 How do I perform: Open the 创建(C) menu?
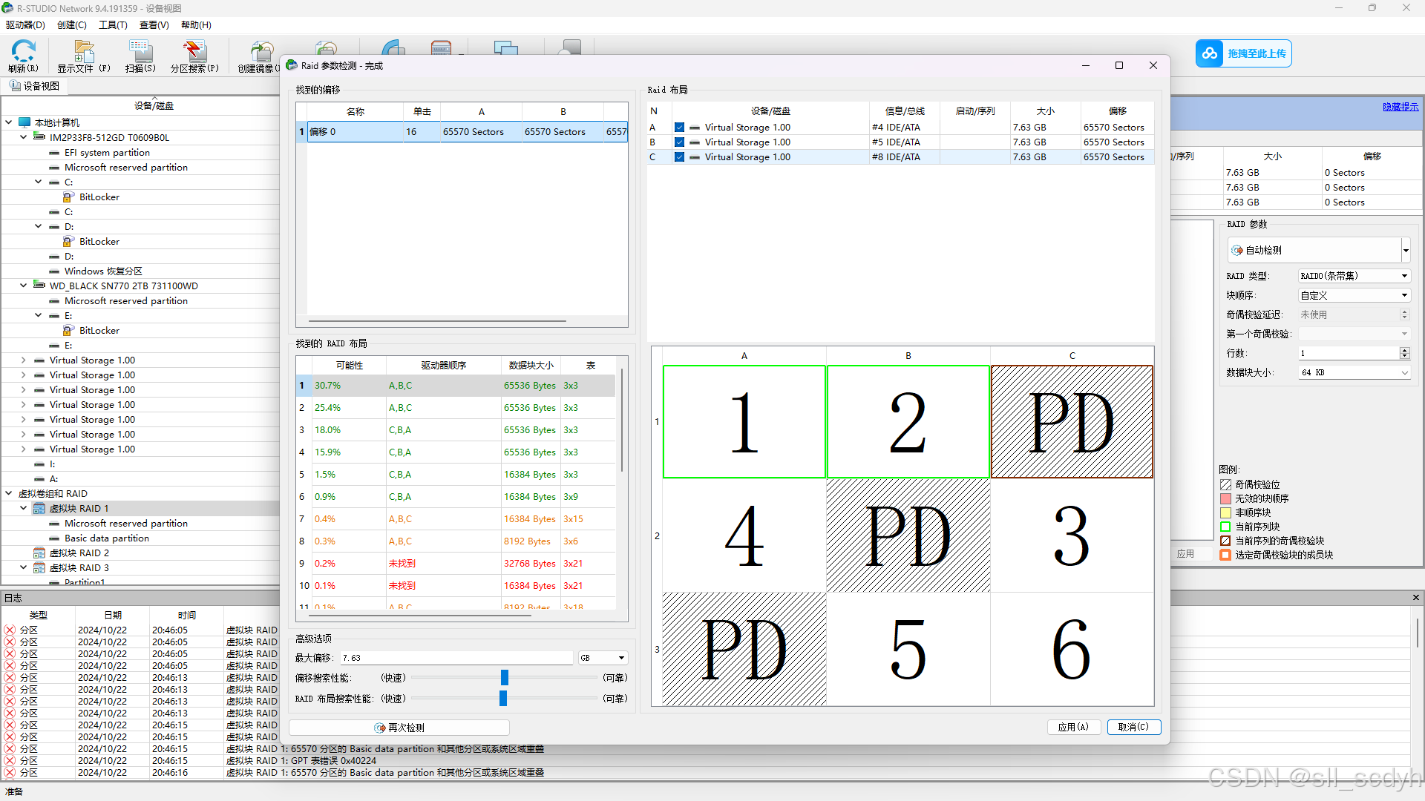pos(71,25)
